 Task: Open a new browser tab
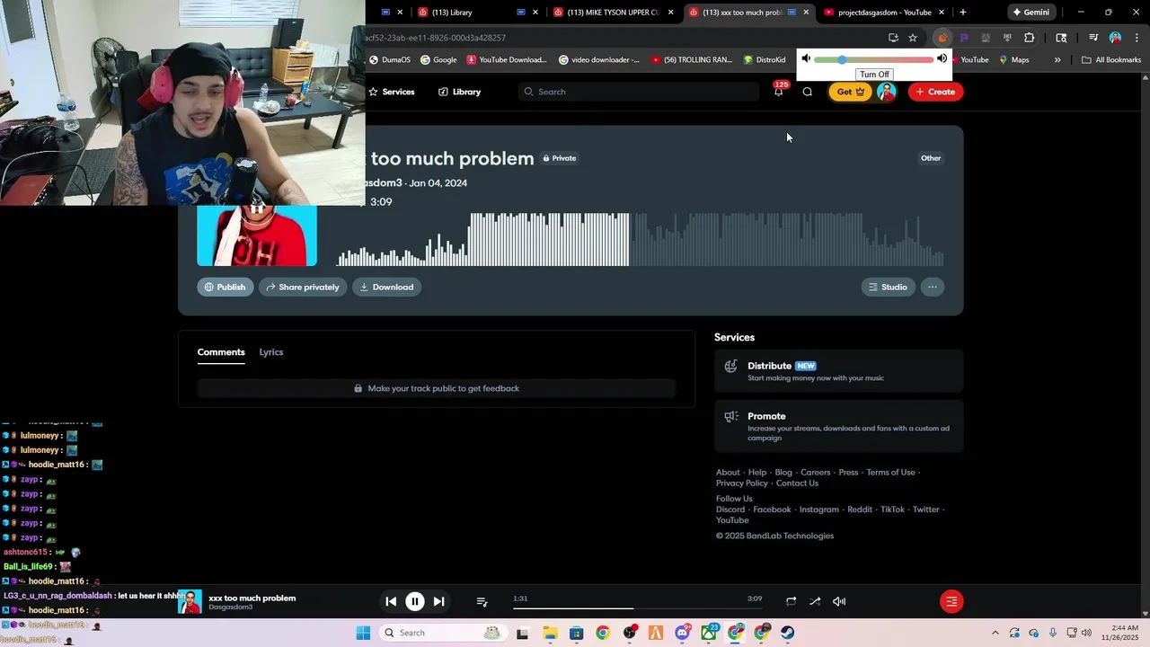point(963,13)
